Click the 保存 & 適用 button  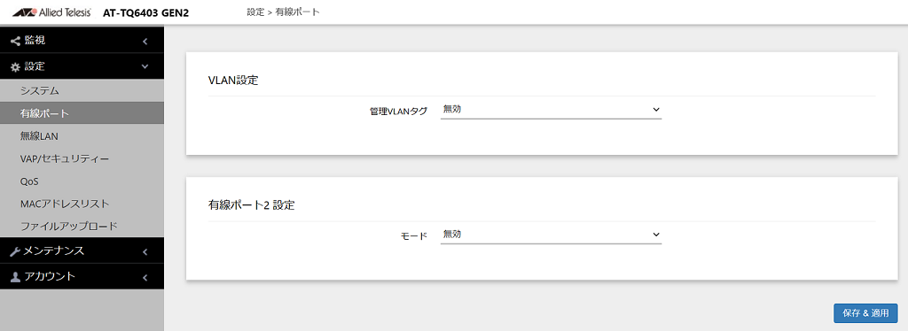865,313
